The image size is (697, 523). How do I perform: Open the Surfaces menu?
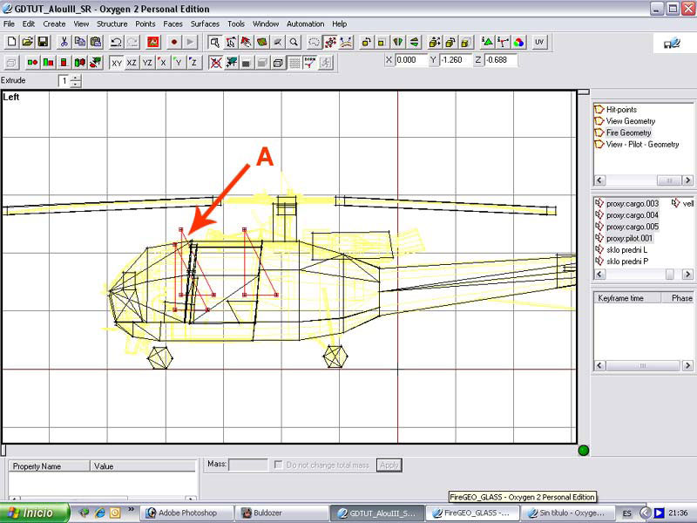205,24
